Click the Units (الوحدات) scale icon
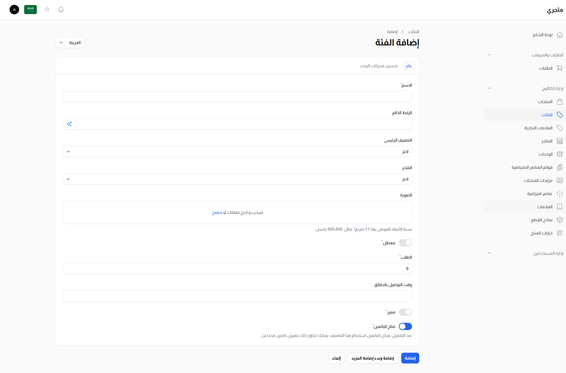This screenshot has width=566, height=373. [560, 154]
